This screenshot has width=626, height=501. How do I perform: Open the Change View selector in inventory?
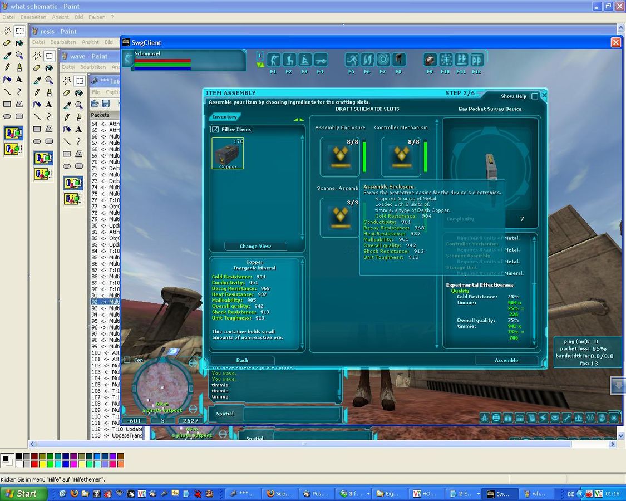255,246
